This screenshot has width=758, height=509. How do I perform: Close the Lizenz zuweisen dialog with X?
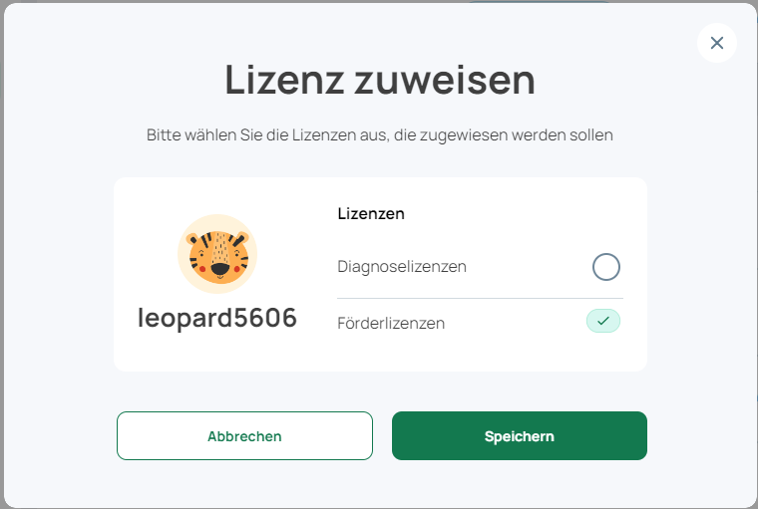(716, 43)
